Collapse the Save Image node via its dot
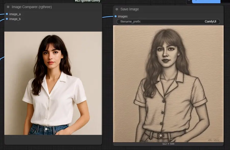 click(117, 9)
